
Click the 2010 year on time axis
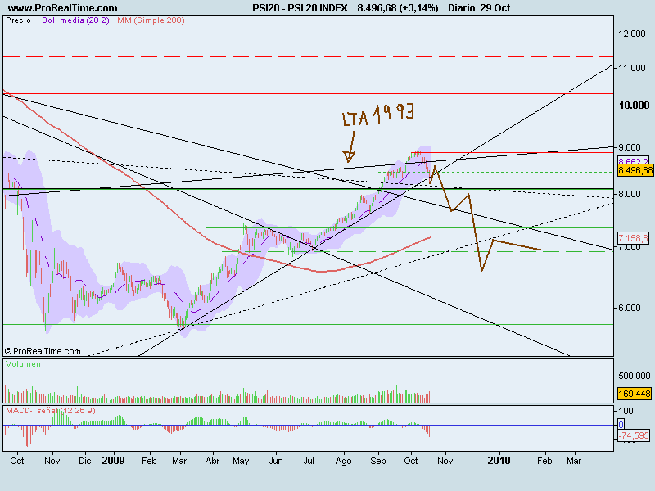point(499,461)
